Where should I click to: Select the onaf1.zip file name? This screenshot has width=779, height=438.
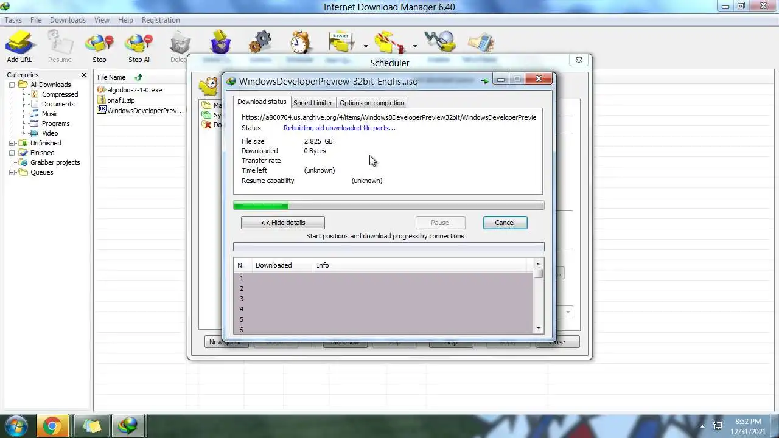pyautogui.click(x=121, y=100)
